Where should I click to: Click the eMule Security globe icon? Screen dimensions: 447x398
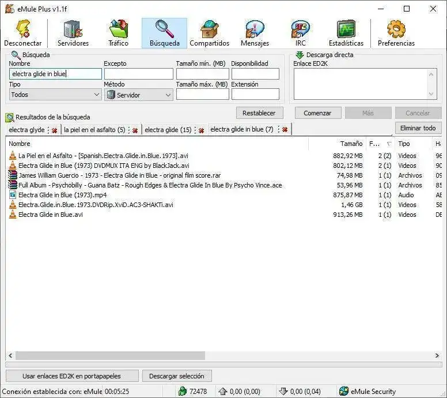[344, 391]
